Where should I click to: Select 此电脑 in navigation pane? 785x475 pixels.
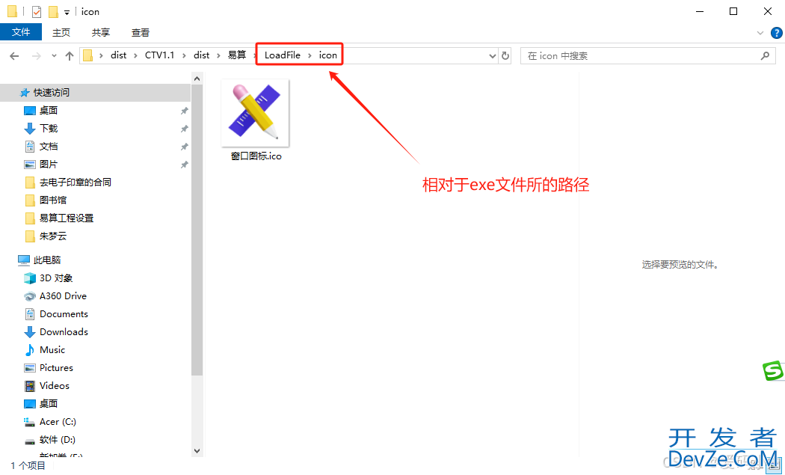47,260
